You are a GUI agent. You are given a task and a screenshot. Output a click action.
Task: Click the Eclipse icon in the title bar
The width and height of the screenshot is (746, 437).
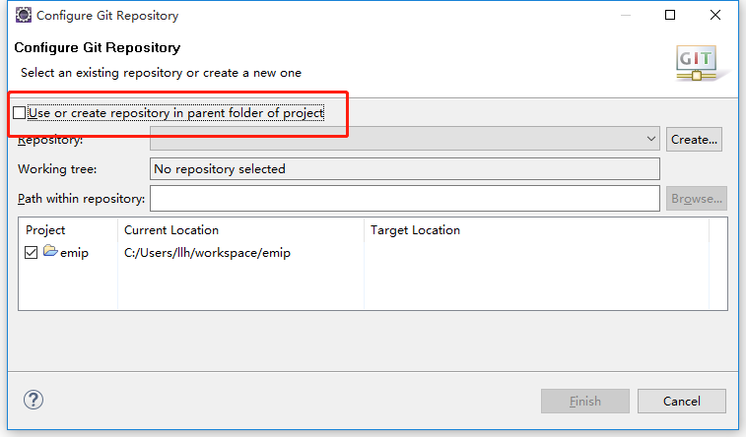click(x=24, y=15)
